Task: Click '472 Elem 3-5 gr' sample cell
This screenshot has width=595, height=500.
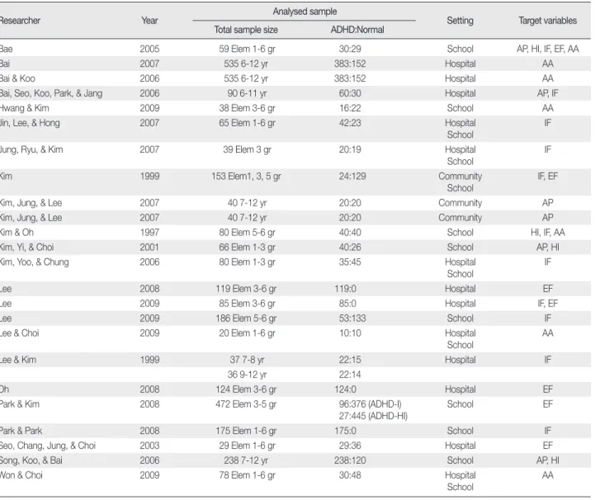Action: pyautogui.click(x=246, y=404)
